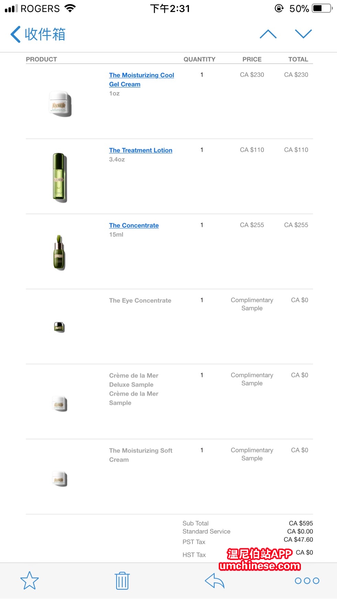
Task: Tap the trash delete icon
Action: pyautogui.click(x=122, y=581)
